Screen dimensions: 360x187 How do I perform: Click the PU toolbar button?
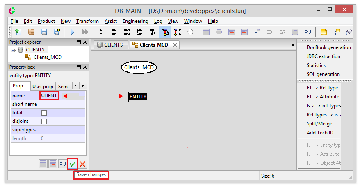coord(308,32)
